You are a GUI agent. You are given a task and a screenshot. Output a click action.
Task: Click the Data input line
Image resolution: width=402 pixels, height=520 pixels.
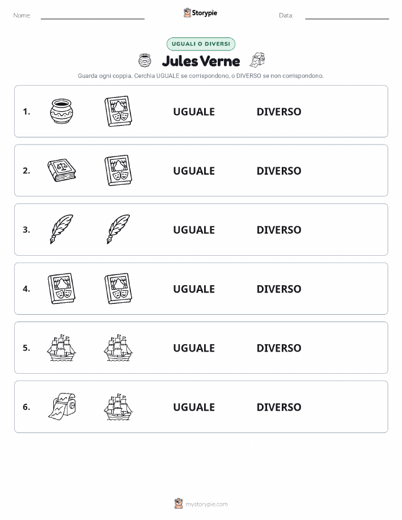(347, 16)
